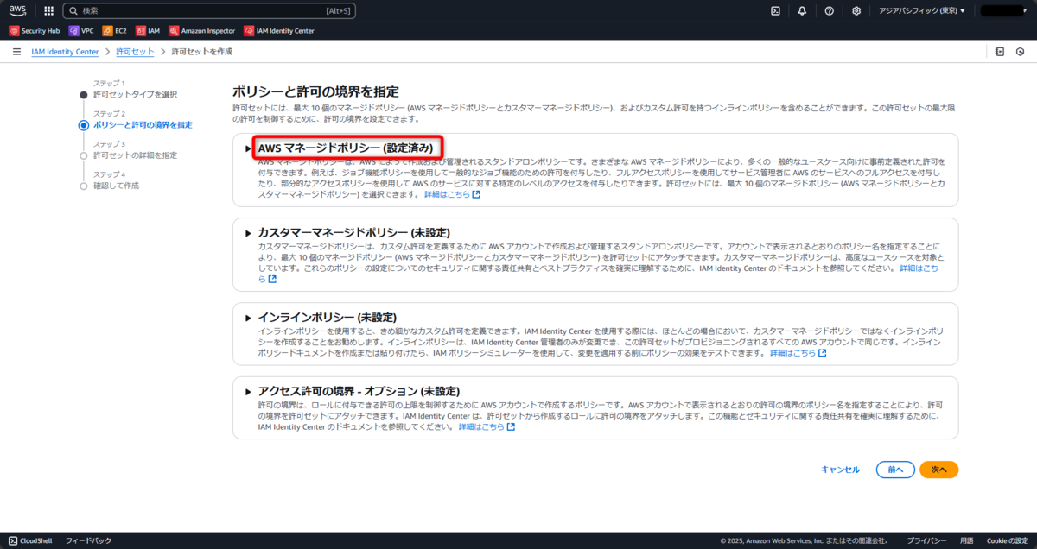The width and height of the screenshot is (1037, 549).
Task: Open 詳細はこちら link in アクセス許可の境界 section
Action: (x=487, y=426)
